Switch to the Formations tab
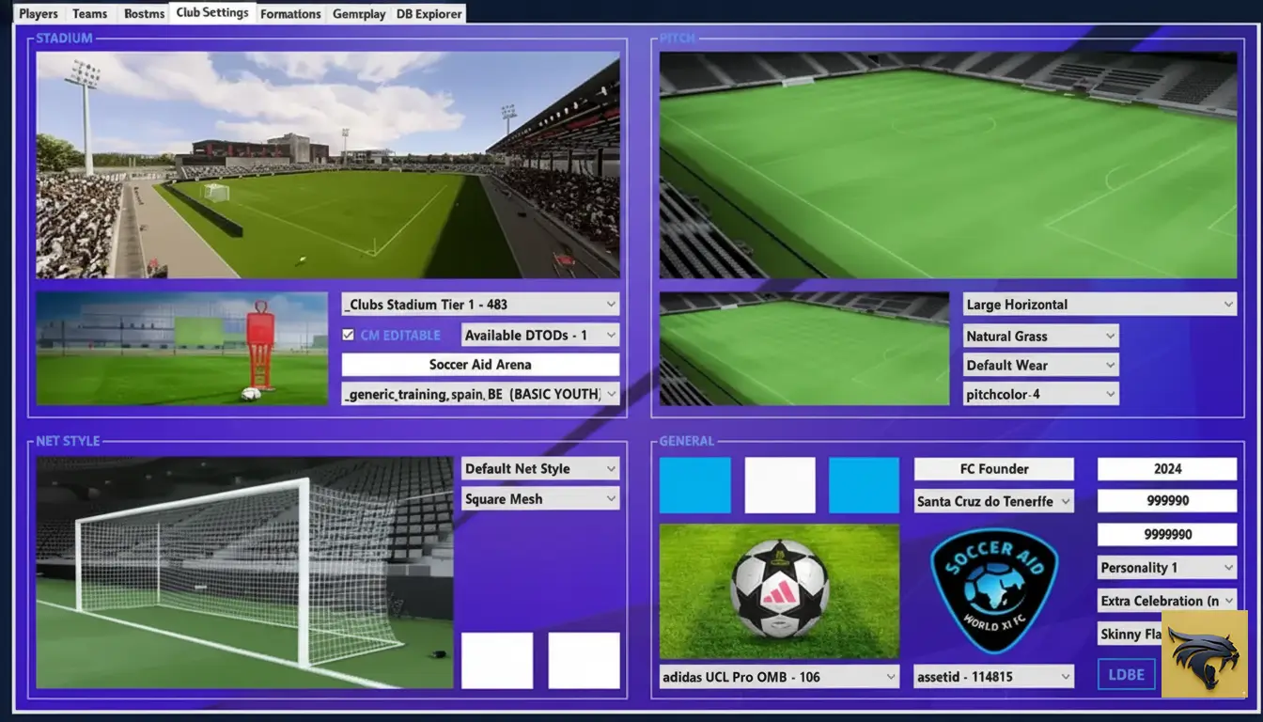 290,14
